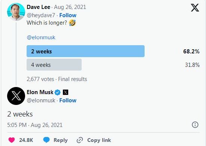Click the 24.8K likes count
The image size is (206, 146).
coord(26,140)
